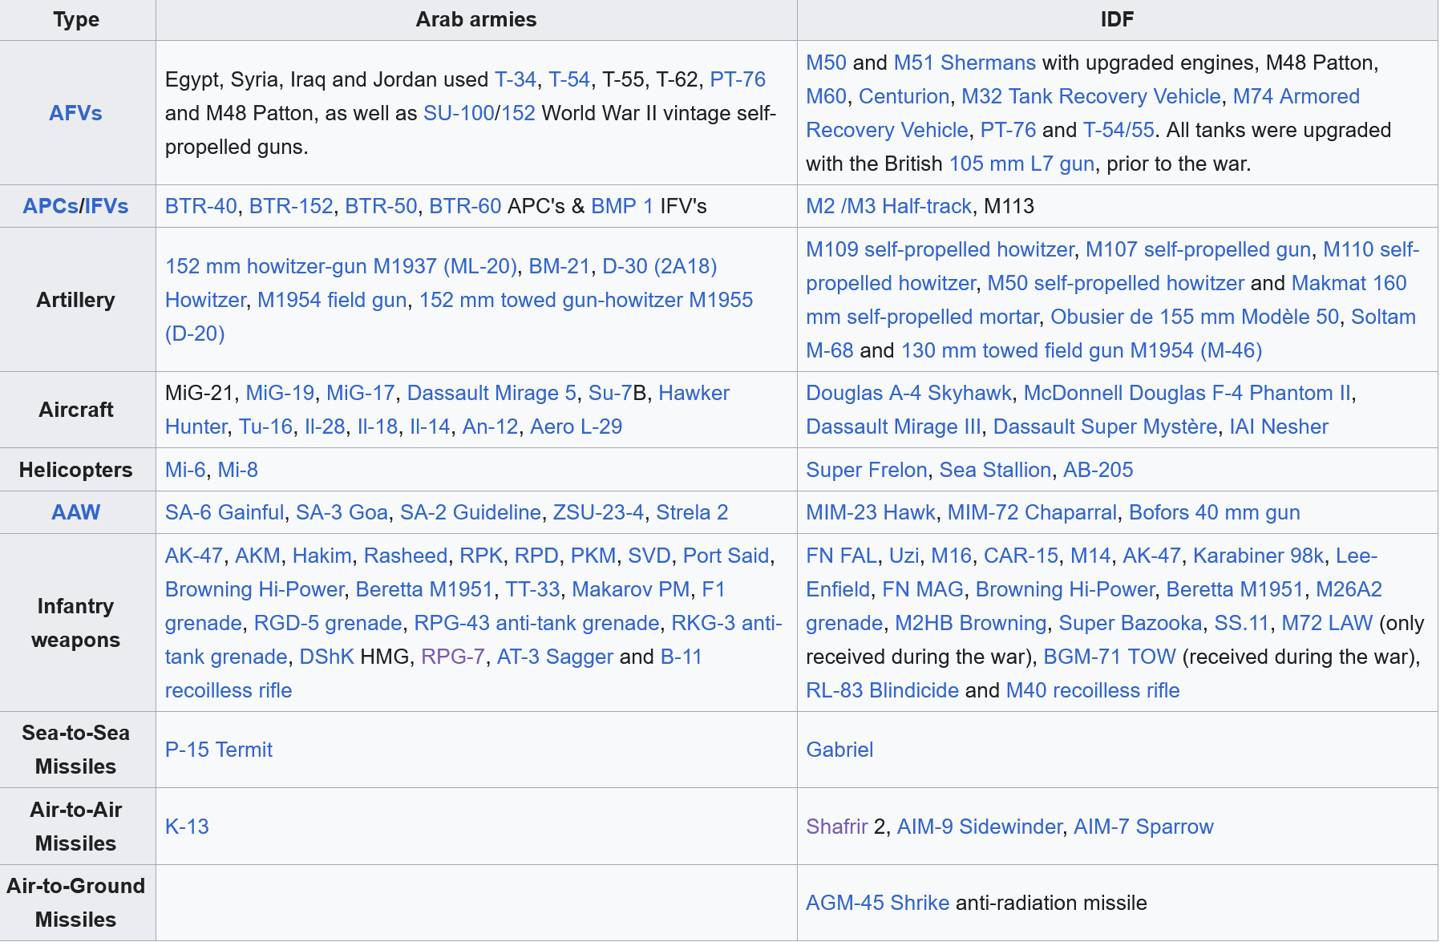
Task: Click the AAW link in Type column
Action: tap(75, 512)
